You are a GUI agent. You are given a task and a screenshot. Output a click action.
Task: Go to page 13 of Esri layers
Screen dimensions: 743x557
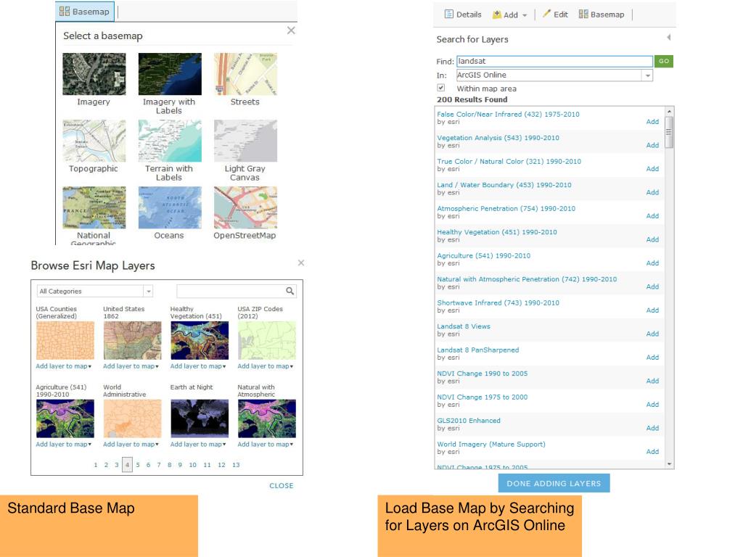(236, 465)
